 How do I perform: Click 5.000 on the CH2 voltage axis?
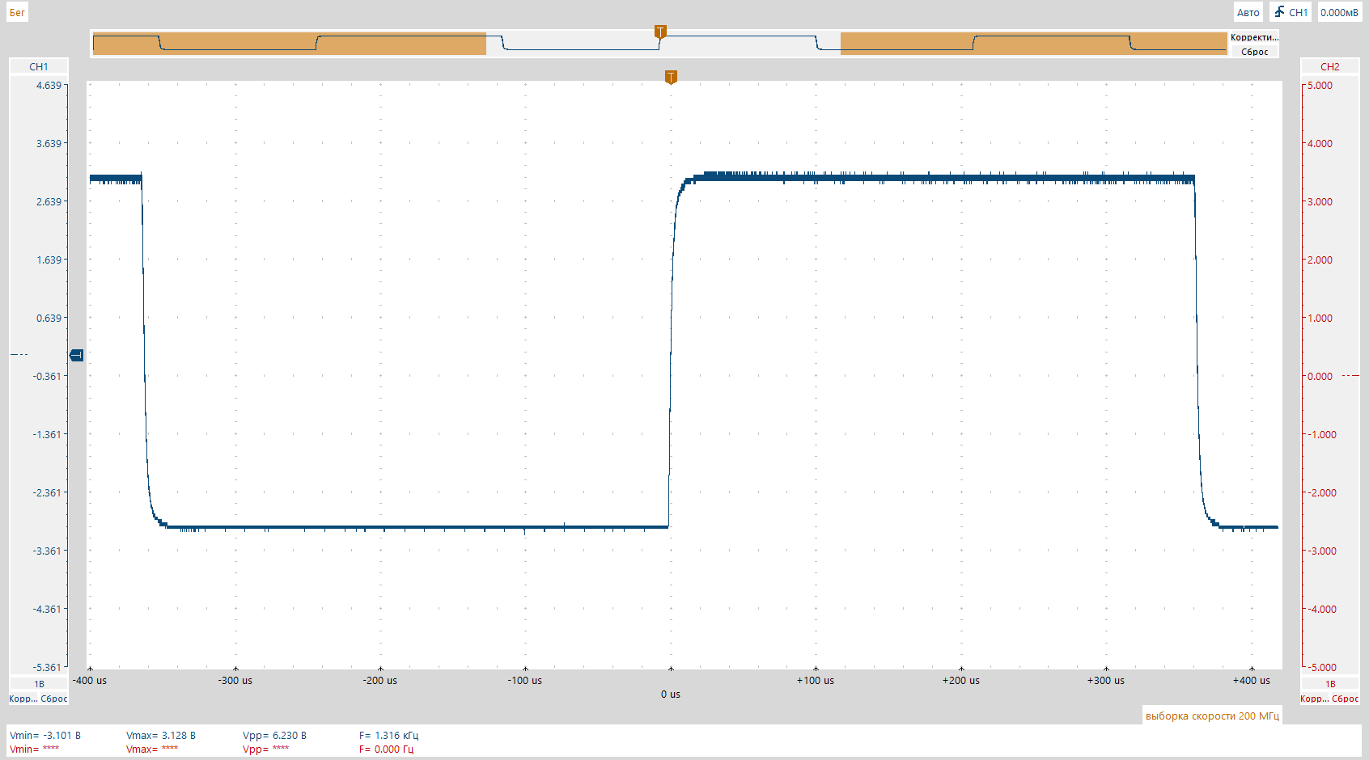tap(1320, 85)
